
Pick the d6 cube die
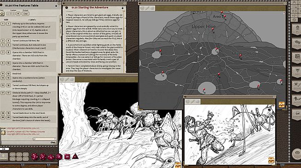(67, 157)
